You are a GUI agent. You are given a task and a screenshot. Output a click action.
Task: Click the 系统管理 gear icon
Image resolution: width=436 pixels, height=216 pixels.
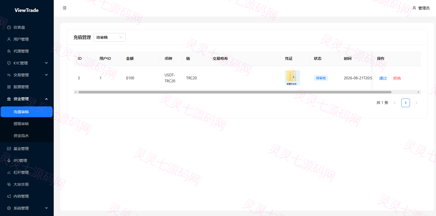pyautogui.click(x=9, y=208)
